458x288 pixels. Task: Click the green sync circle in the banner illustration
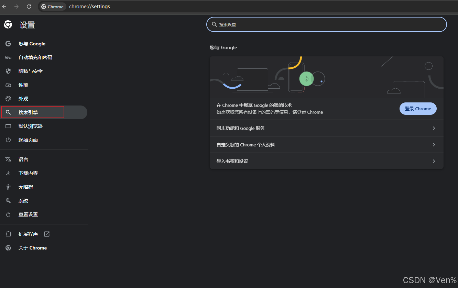(x=306, y=79)
